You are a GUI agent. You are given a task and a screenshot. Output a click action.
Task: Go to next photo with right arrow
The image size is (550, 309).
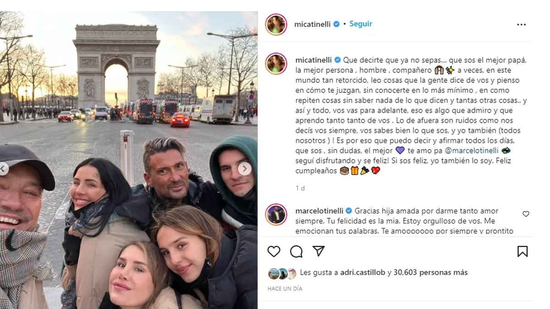pyautogui.click(x=244, y=168)
